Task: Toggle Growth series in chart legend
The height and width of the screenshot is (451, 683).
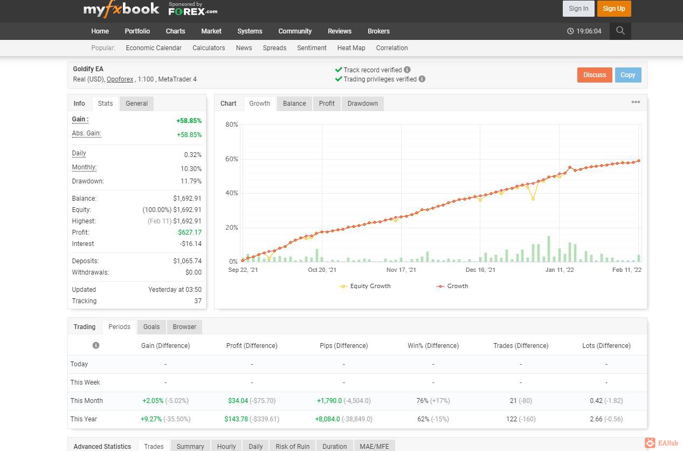Action: pos(452,286)
